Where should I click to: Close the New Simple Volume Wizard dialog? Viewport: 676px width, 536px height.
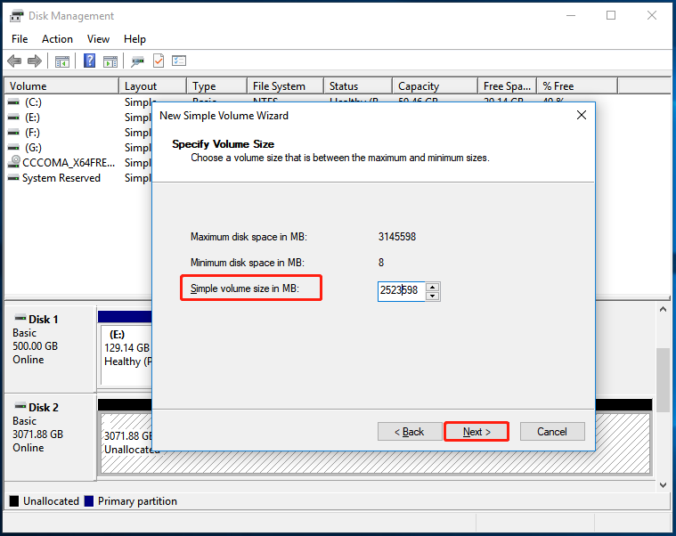(x=582, y=115)
